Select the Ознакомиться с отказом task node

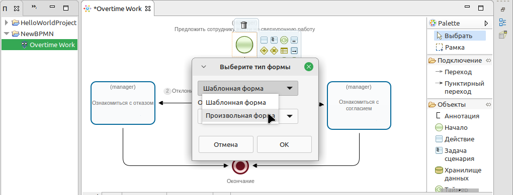[123, 103]
